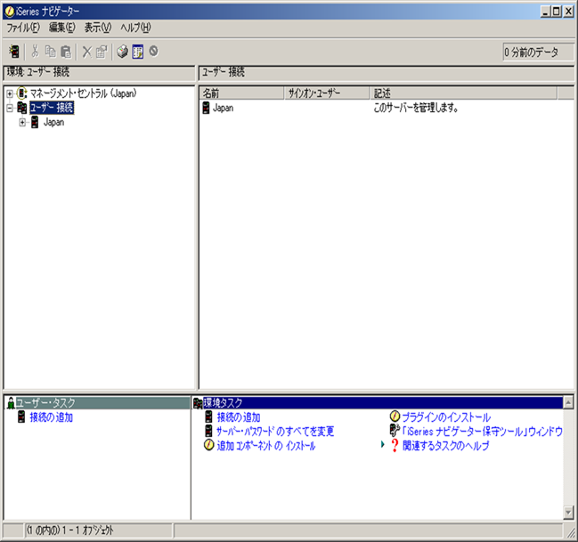Open 関連するタスクのヘルプ link

(445, 446)
